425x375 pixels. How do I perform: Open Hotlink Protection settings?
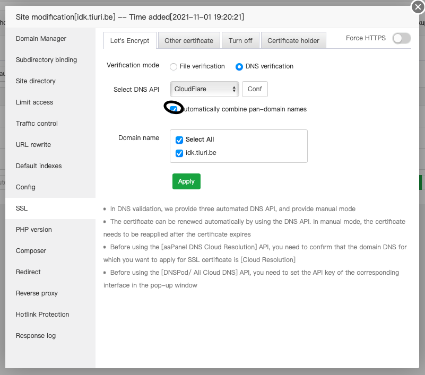42,315
